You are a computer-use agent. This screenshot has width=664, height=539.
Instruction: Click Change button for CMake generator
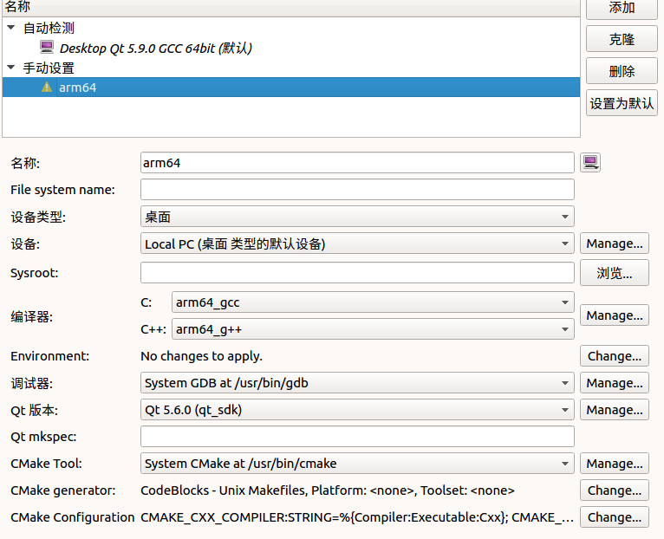(x=615, y=490)
